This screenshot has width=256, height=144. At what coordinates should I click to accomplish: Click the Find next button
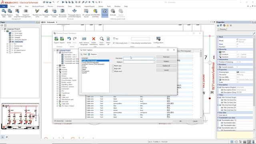coord(166,57)
